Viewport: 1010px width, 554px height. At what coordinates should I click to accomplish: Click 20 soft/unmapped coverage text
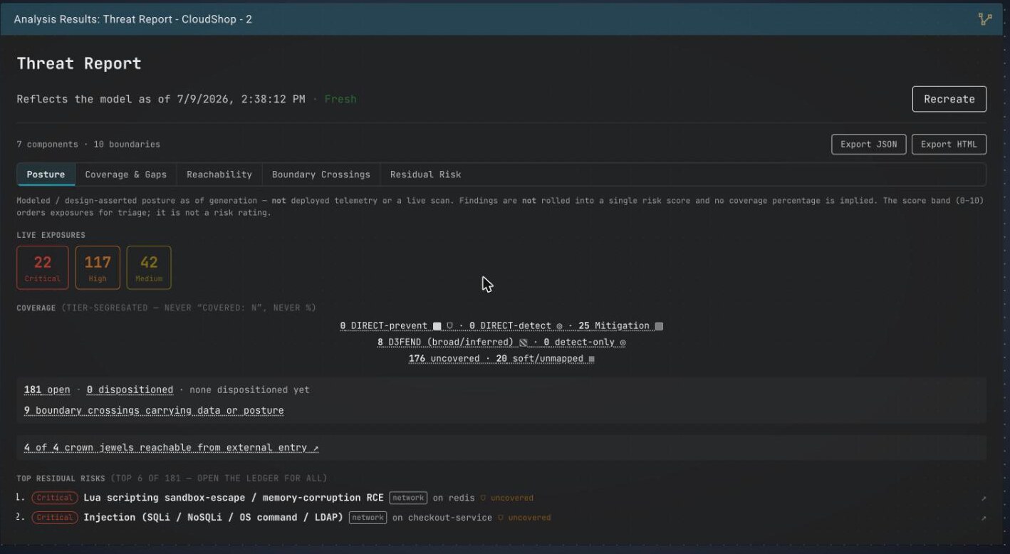[540, 359]
